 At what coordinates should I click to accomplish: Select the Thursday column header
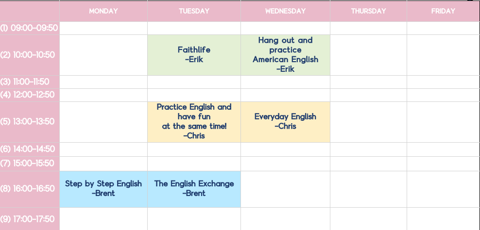click(x=368, y=11)
